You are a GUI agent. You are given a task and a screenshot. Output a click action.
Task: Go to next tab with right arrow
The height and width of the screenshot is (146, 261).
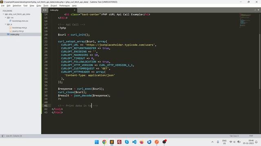pos(46,10)
